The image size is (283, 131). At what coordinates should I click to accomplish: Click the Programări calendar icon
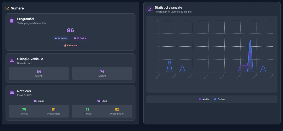coord(12,21)
